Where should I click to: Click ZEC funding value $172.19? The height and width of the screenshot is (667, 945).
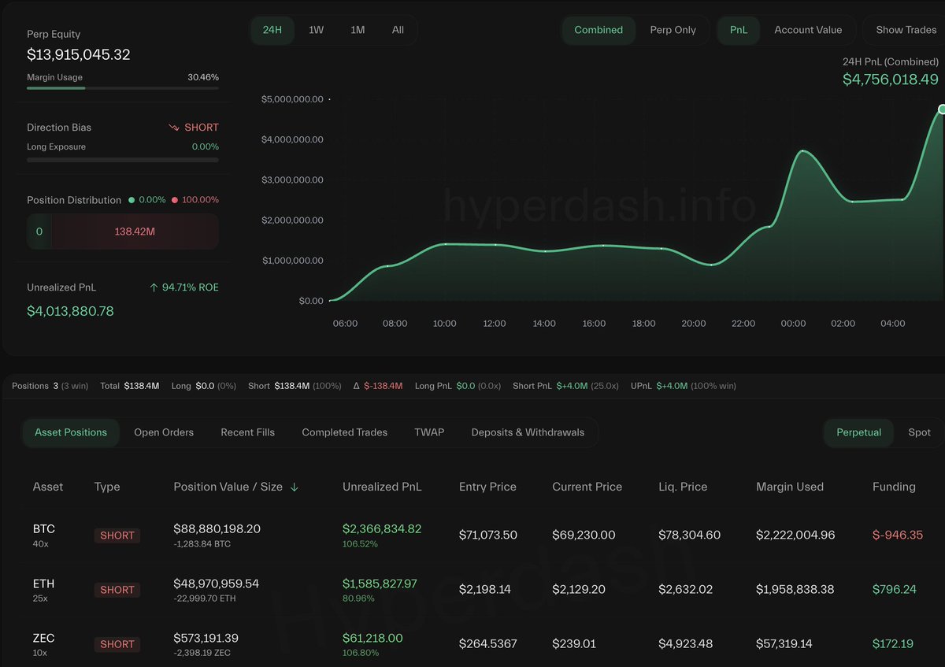click(x=892, y=643)
